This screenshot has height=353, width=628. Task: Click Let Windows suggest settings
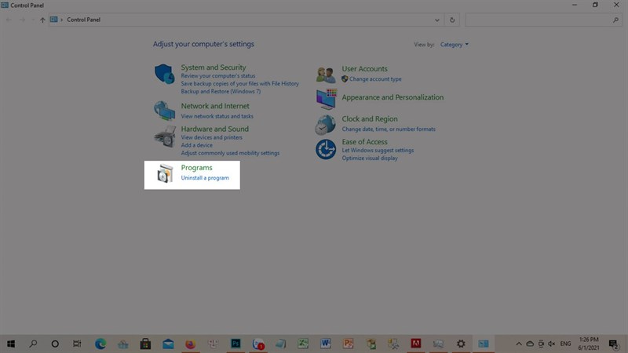[378, 150]
